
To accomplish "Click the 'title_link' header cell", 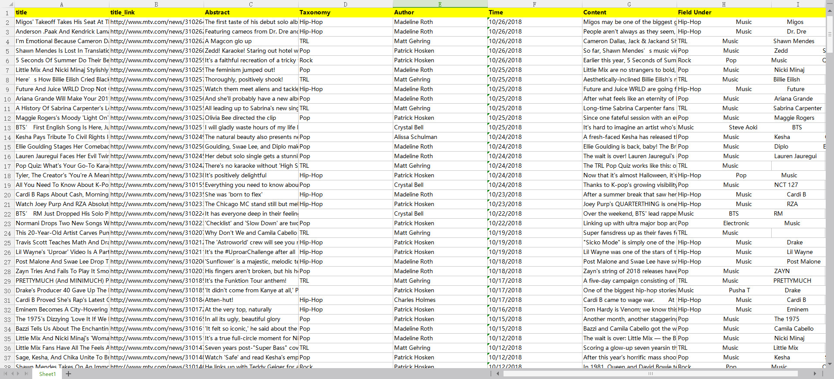I will pos(157,13).
